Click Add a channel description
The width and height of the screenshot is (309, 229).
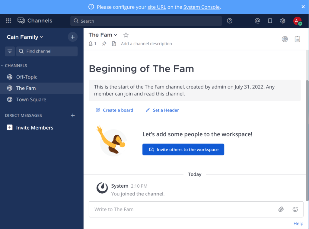pos(146,44)
